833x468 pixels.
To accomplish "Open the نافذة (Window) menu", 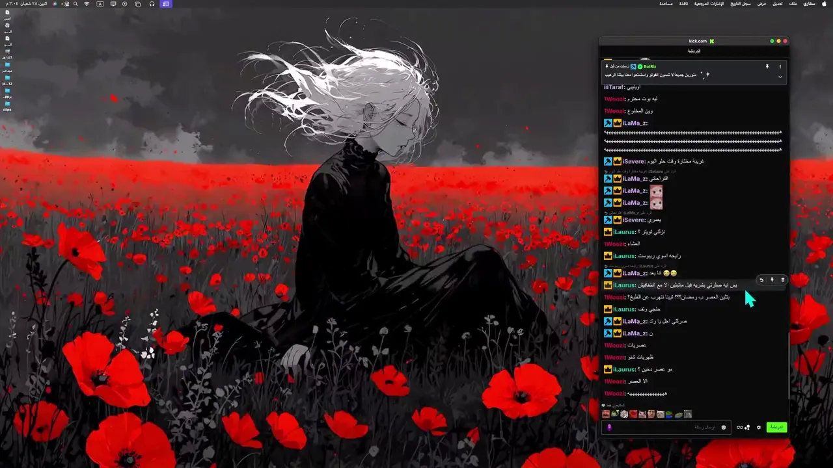I will tap(683, 4).
